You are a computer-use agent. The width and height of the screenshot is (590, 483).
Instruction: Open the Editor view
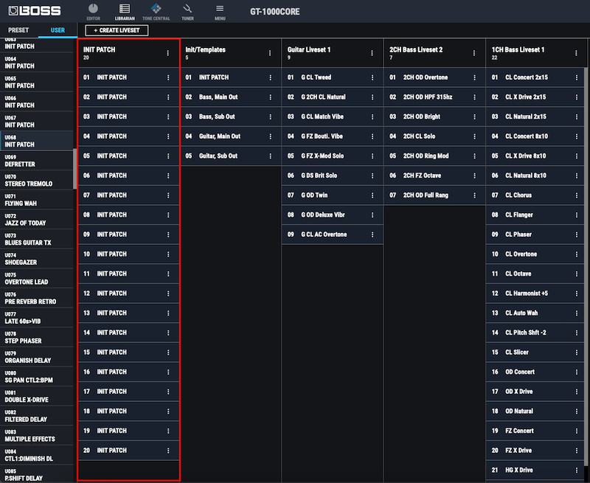point(93,12)
